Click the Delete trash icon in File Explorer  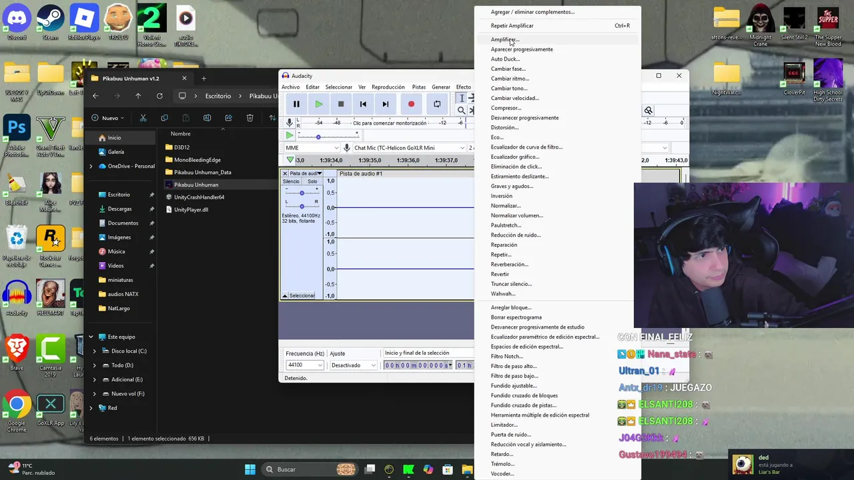250,118
